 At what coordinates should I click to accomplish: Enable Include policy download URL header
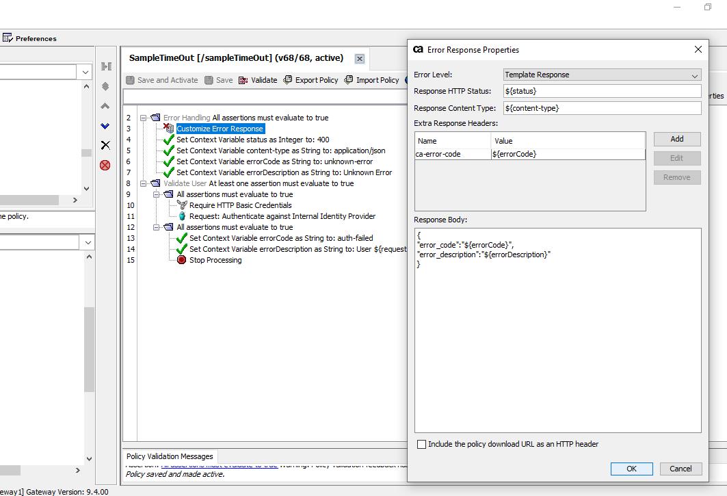(422, 444)
